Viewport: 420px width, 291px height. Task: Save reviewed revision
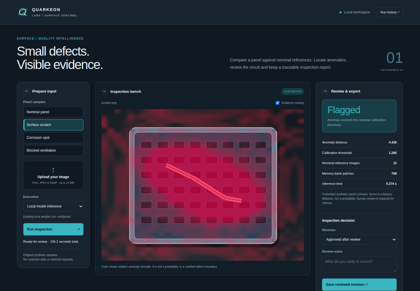pyautogui.click(x=359, y=285)
